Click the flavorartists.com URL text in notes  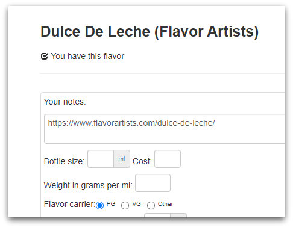tap(131, 123)
